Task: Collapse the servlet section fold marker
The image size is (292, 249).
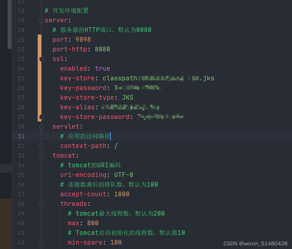Action: (41, 126)
